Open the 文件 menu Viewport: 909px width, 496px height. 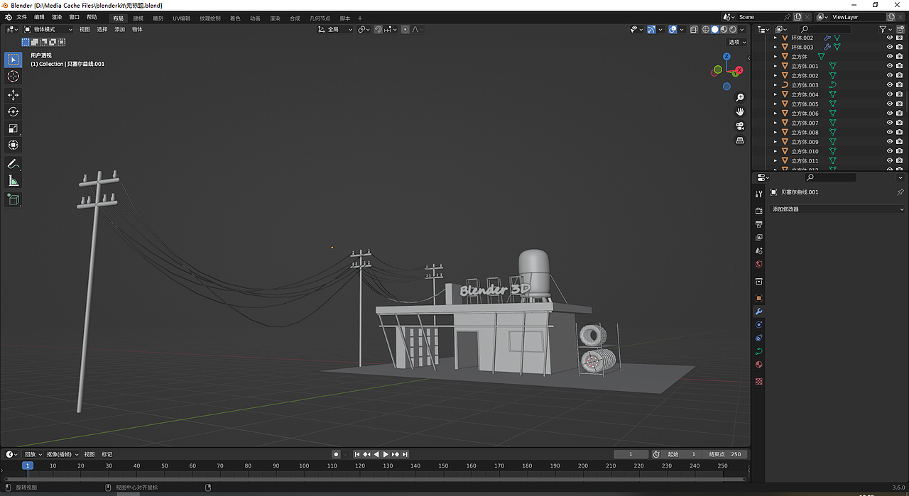click(21, 17)
